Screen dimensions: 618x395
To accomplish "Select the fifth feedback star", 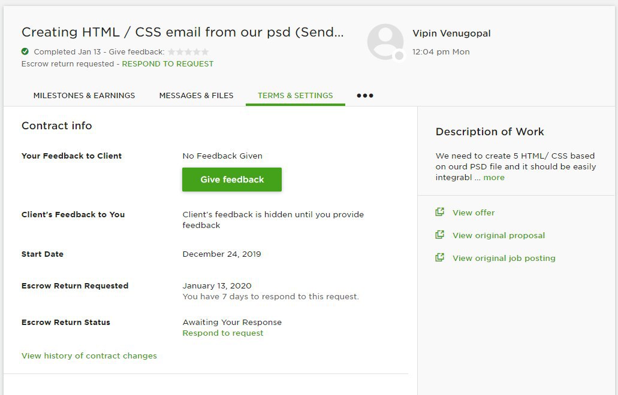I will (205, 51).
